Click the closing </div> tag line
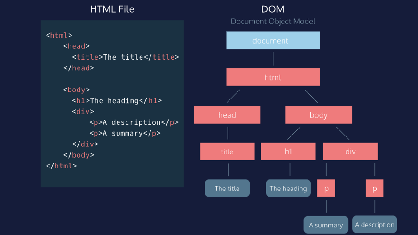Image resolution: width=418 pixels, height=235 pixels. tap(85, 144)
